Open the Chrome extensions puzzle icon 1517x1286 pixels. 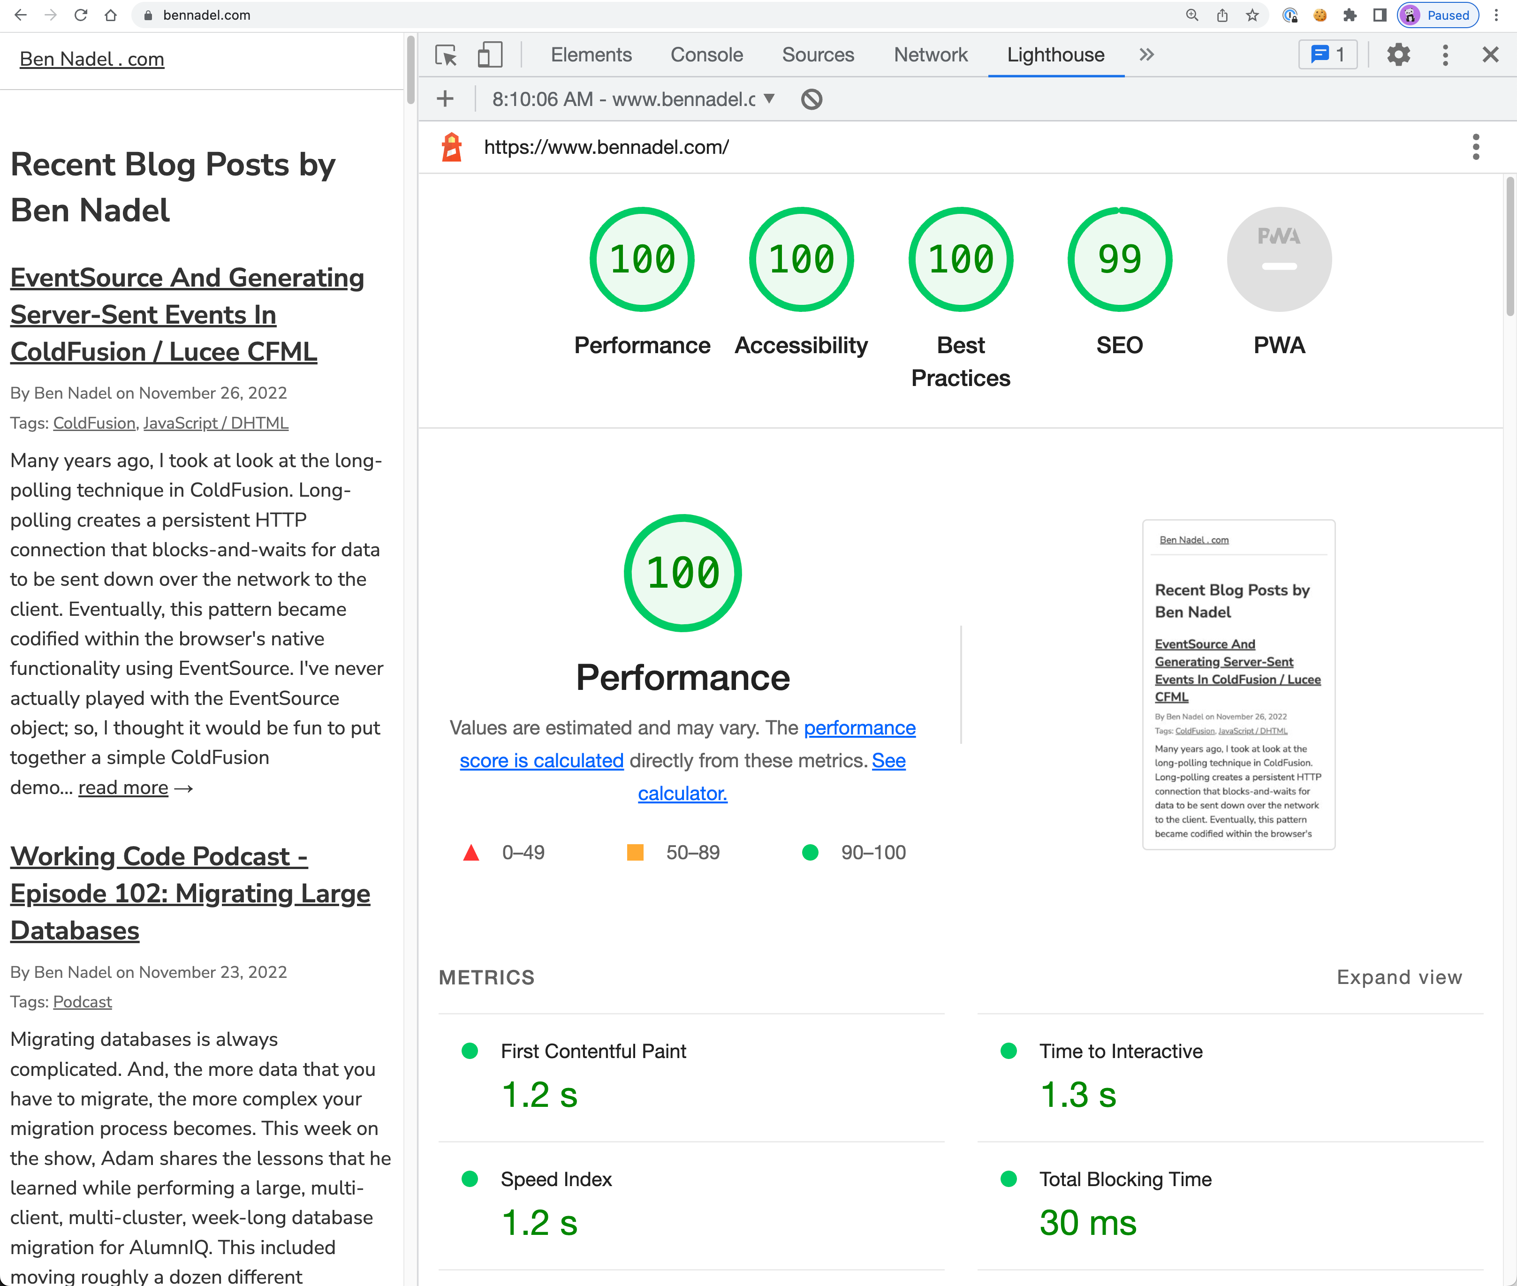tap(1350, 15)
